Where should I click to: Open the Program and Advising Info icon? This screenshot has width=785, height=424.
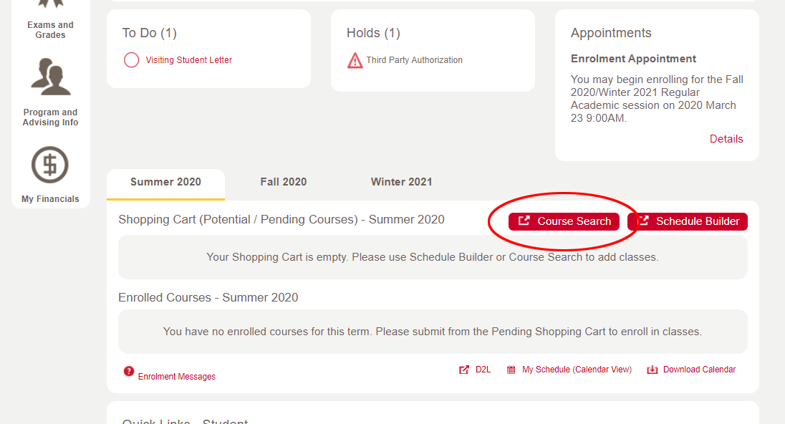(x=50, y=78)
